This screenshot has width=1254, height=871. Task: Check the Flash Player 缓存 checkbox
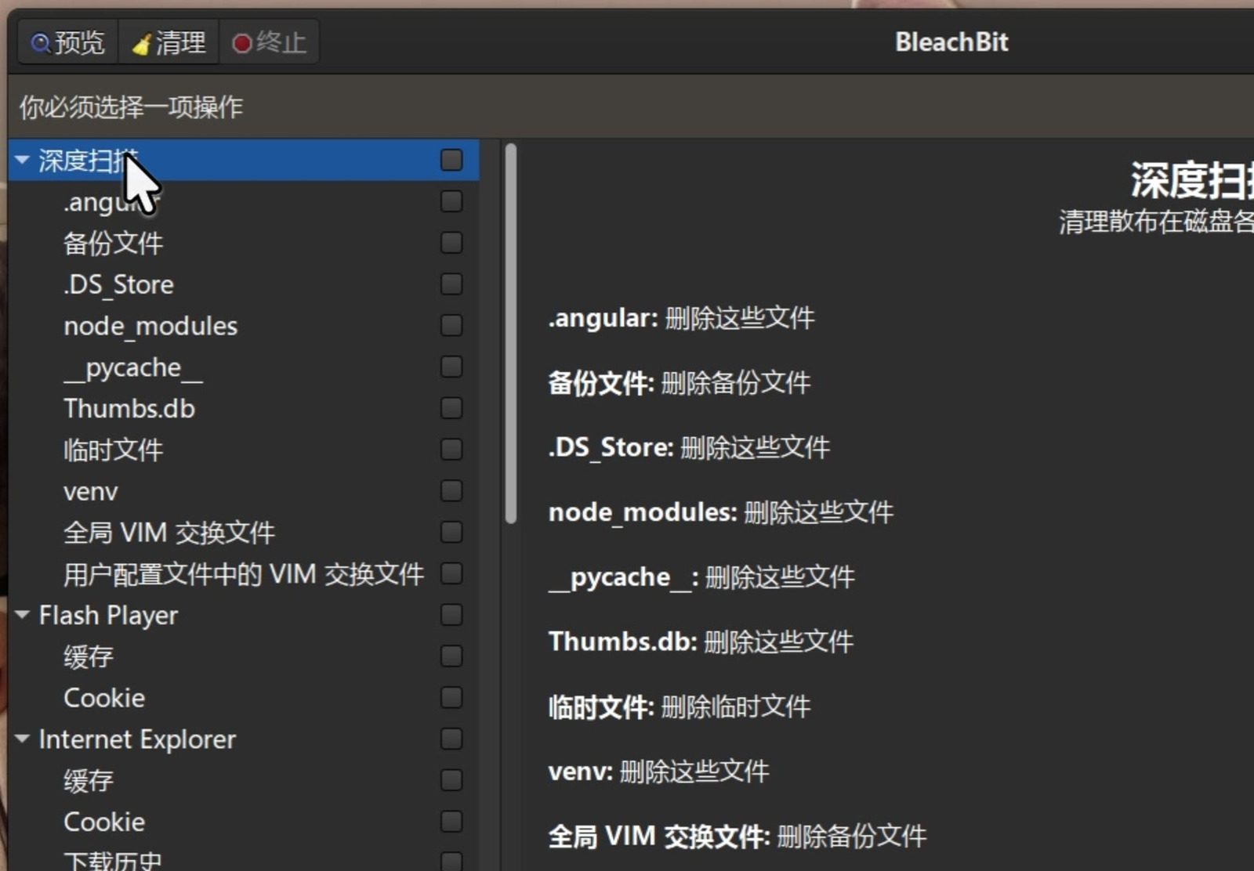[x=451, y=656]
